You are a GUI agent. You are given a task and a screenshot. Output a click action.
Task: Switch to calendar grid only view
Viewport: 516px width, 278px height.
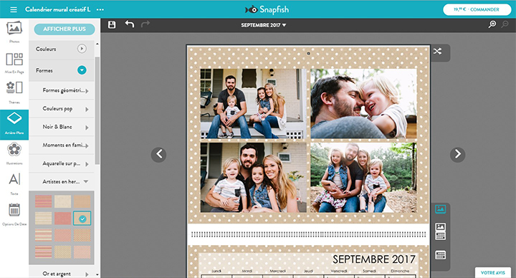click(x=440, y=255)
